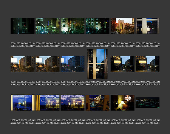Select the blue sky thumbnail framed by curtains on both sides
Screen dimensions: 170x134
[x=23, y=103]
